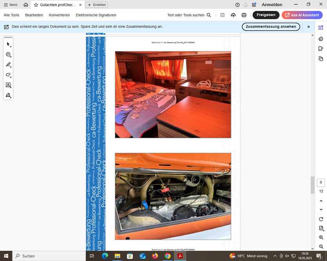Pick the highlighter pen tool
The height and width of the screenshot is (261, 327).
pyautogui.click(x=8, y=65)
